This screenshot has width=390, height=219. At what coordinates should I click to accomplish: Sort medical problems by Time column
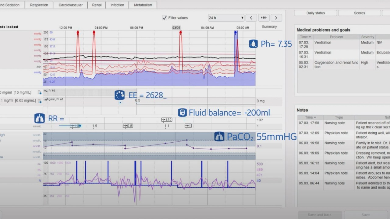305,37
